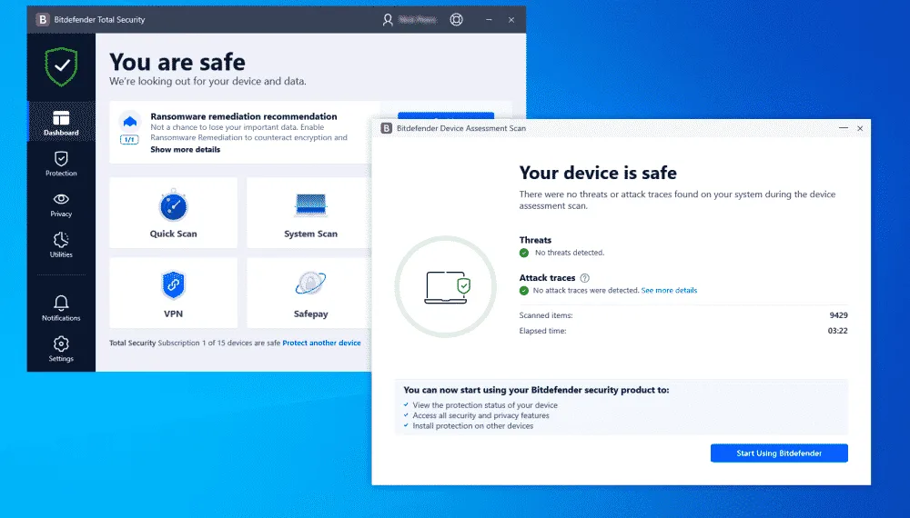Click the Bitdefender B logo in the main window
The width and height of the screenshot is (910, 518).
[x=43, y=20]
